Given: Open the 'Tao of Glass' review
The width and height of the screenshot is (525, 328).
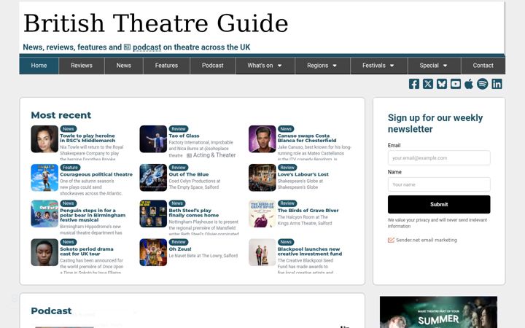Looking at the screenshot, I should [184, 136].
